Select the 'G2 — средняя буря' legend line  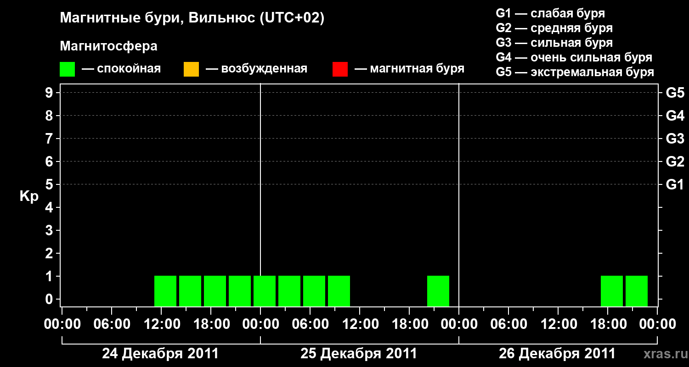pos(554,28)
